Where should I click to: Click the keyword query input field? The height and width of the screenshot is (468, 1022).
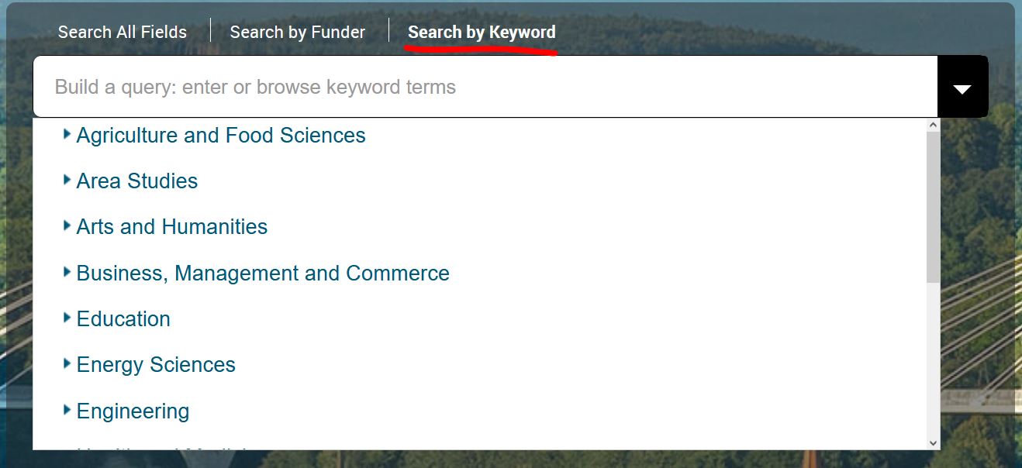tap(485, 87)
